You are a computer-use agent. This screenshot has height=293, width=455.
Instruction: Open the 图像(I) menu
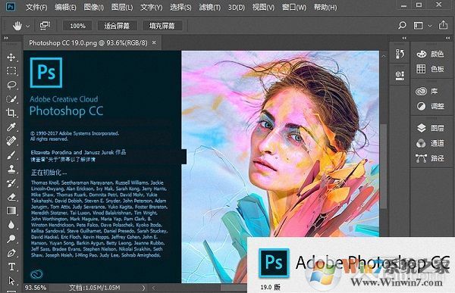(94, 7)
